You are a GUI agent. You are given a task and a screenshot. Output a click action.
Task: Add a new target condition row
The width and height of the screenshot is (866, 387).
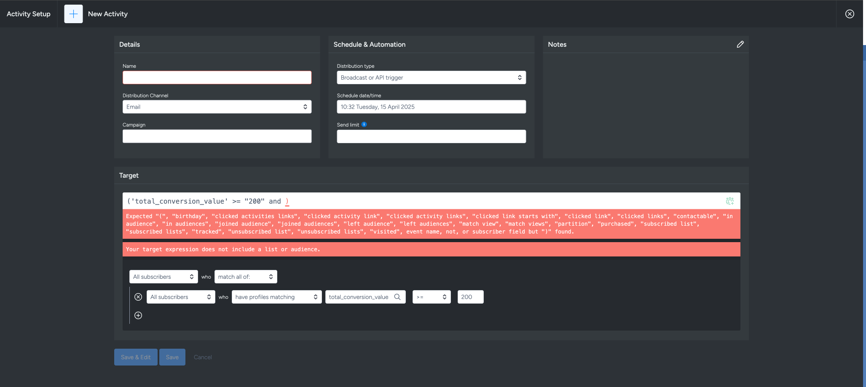pos(138,315)
